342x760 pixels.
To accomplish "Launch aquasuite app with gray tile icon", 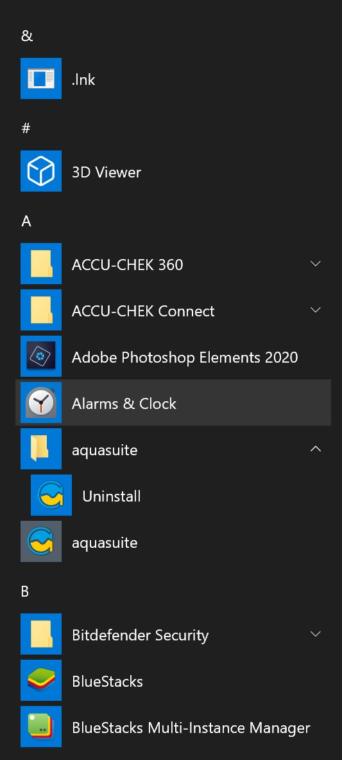I will pyautogui.click(x=41, y=541).
